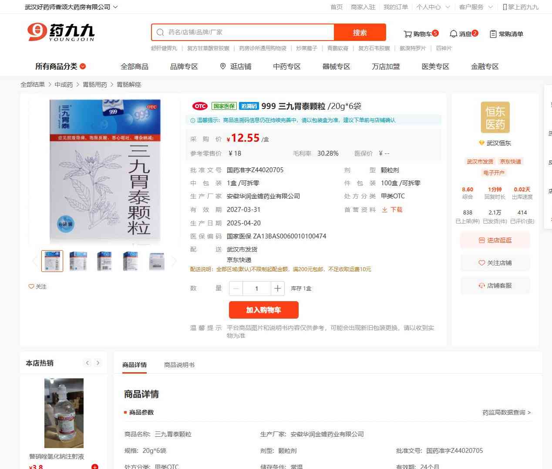Open the shopping cart icon

[x=407, y=34]
